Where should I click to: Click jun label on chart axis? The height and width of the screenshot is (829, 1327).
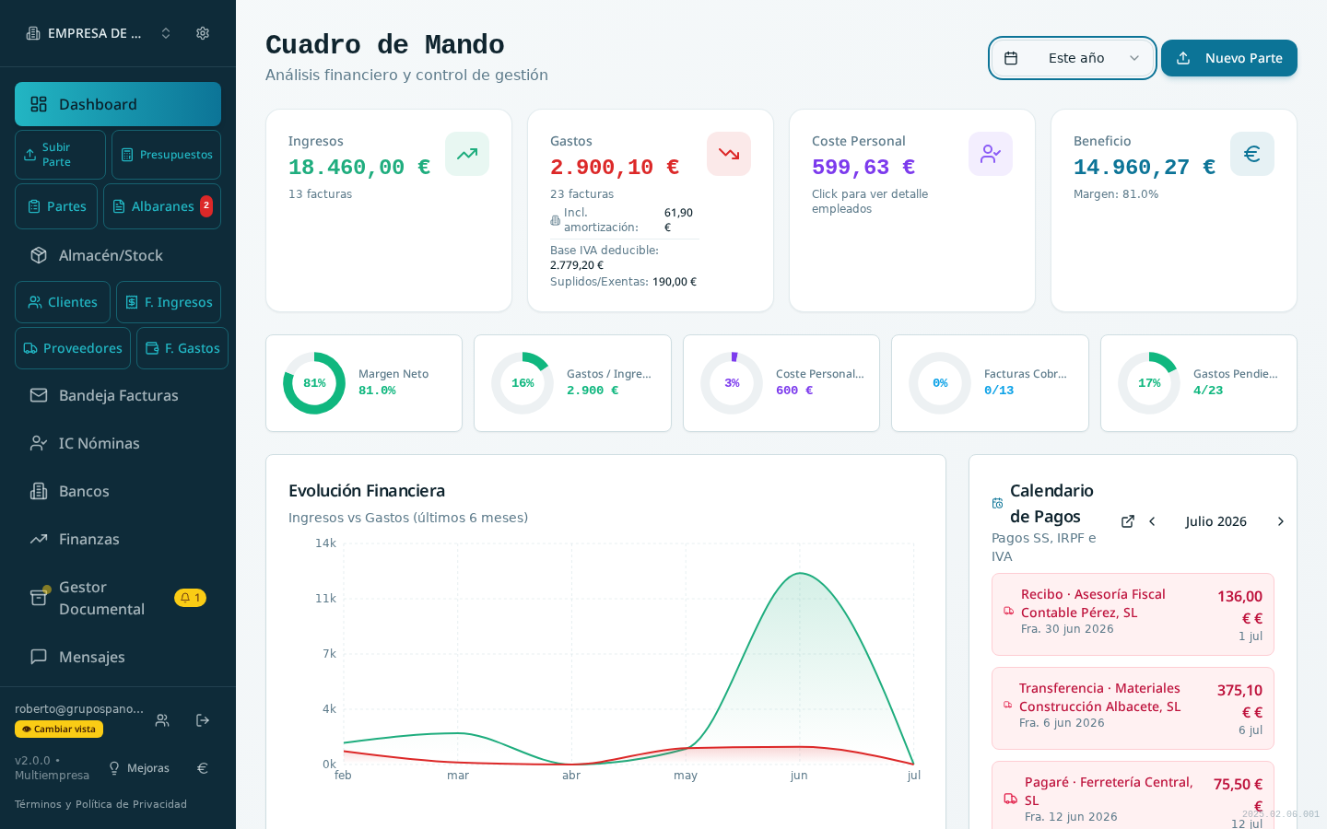click(799, 776)
